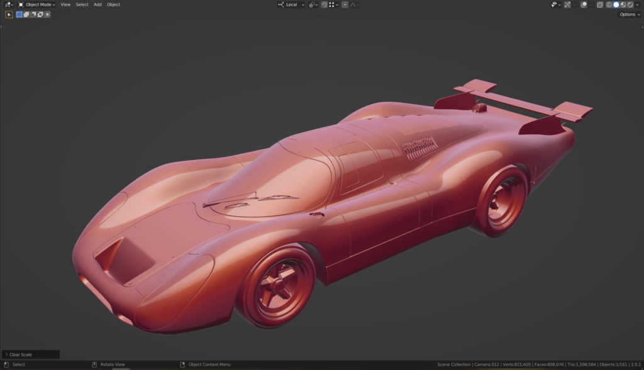Open the Select menu
The width and height of the screenshot is (644, 370).
82,4
